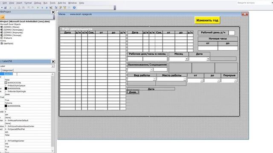Open Project Explorer via toolbar icon

[x=56, y=8]
